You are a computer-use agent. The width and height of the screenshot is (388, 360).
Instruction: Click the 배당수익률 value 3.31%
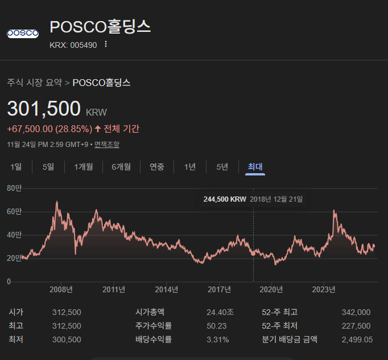(x=218, y=339)
